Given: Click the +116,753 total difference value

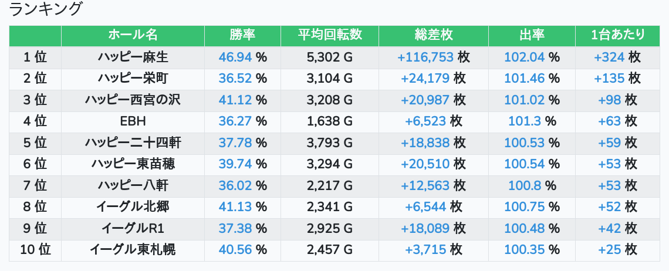Looking at the screenshot, I should pyautogui.click(x=425, y=57).
